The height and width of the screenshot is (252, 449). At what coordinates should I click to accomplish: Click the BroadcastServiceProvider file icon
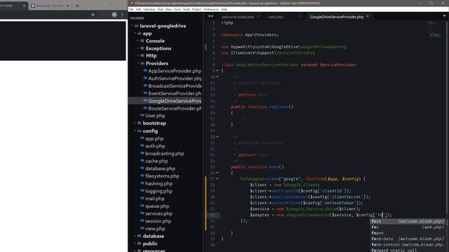(x=145, y=85)
